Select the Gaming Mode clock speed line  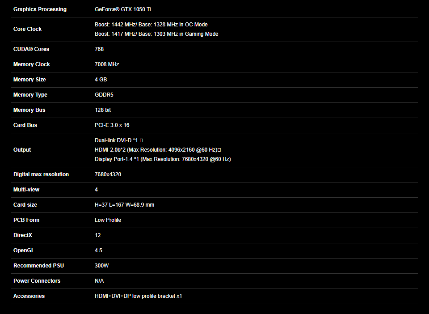coord(156,34)
